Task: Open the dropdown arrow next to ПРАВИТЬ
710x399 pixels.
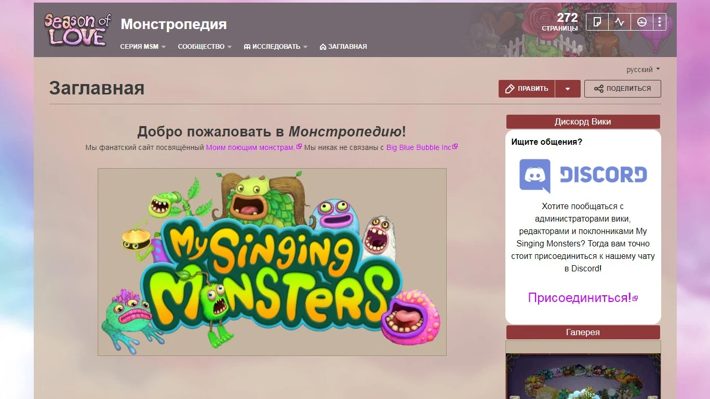Action: pyautogui.click(x=568, y=89)
